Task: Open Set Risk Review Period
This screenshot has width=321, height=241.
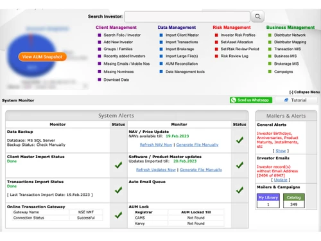Action: coord(240,49)
